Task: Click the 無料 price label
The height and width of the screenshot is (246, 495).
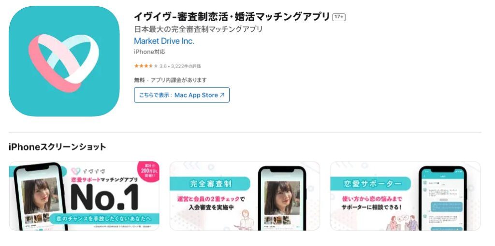Action: [139, 80]
